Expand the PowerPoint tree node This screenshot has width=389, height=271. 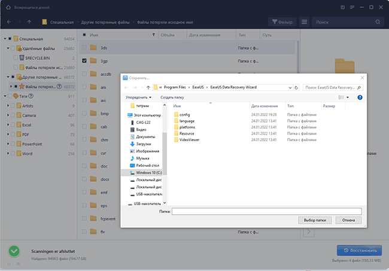pos(8,144)
